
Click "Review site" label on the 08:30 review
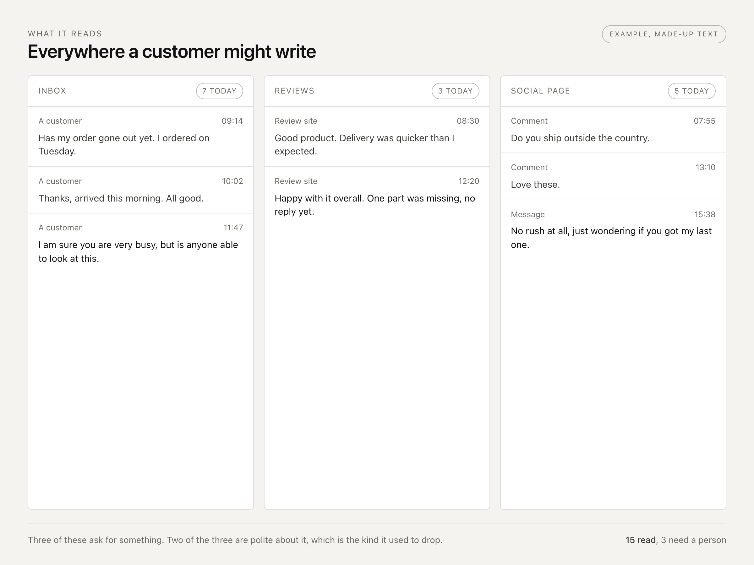(x=296, y=121)
